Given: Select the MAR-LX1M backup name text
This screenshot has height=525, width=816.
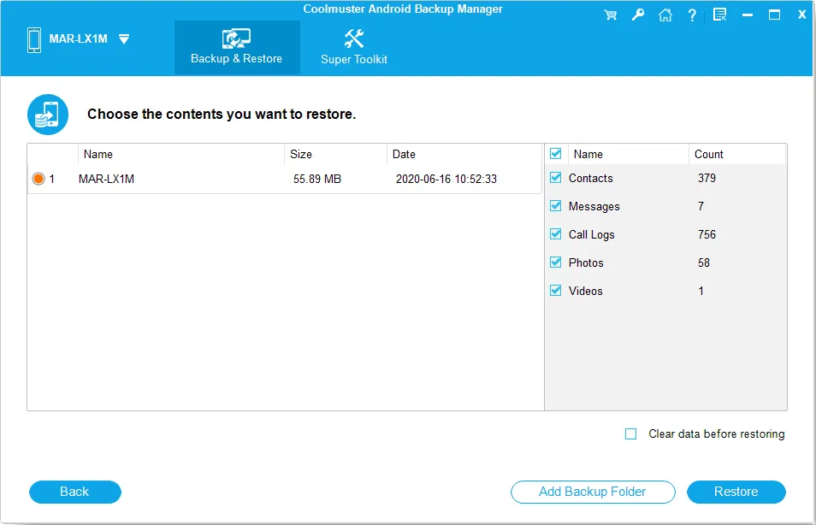Looking at the screenshot, I should pos(106,179).
